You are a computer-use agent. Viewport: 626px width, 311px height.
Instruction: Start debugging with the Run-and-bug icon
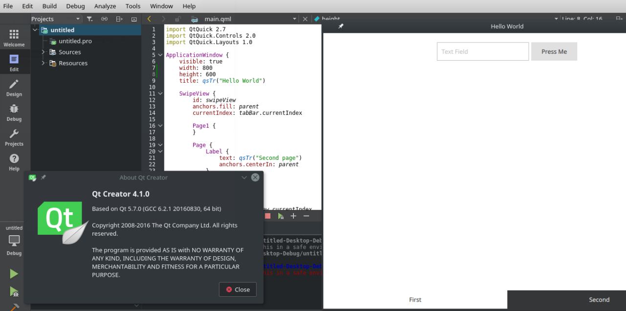(x=14, y=292)
